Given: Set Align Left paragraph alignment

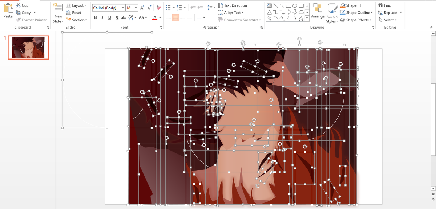Looking at the screenshot, I should click(x=168, y=18).
